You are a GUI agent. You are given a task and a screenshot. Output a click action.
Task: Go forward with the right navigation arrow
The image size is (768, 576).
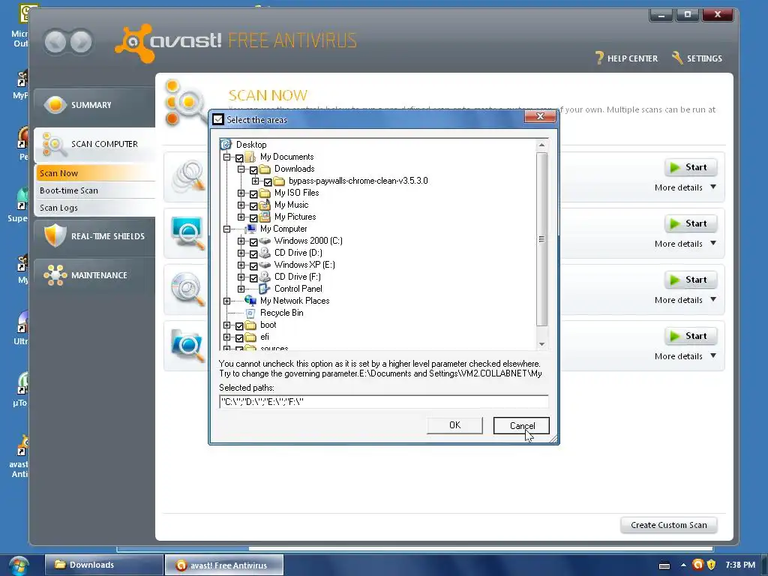81,42
